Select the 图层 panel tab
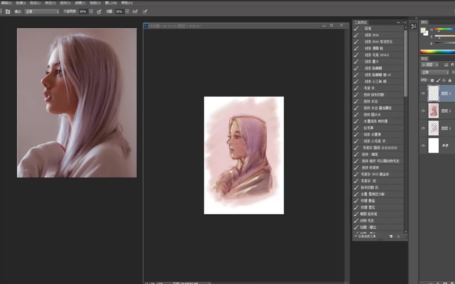This screenshot has width=455, height=284. coord(424,59)
